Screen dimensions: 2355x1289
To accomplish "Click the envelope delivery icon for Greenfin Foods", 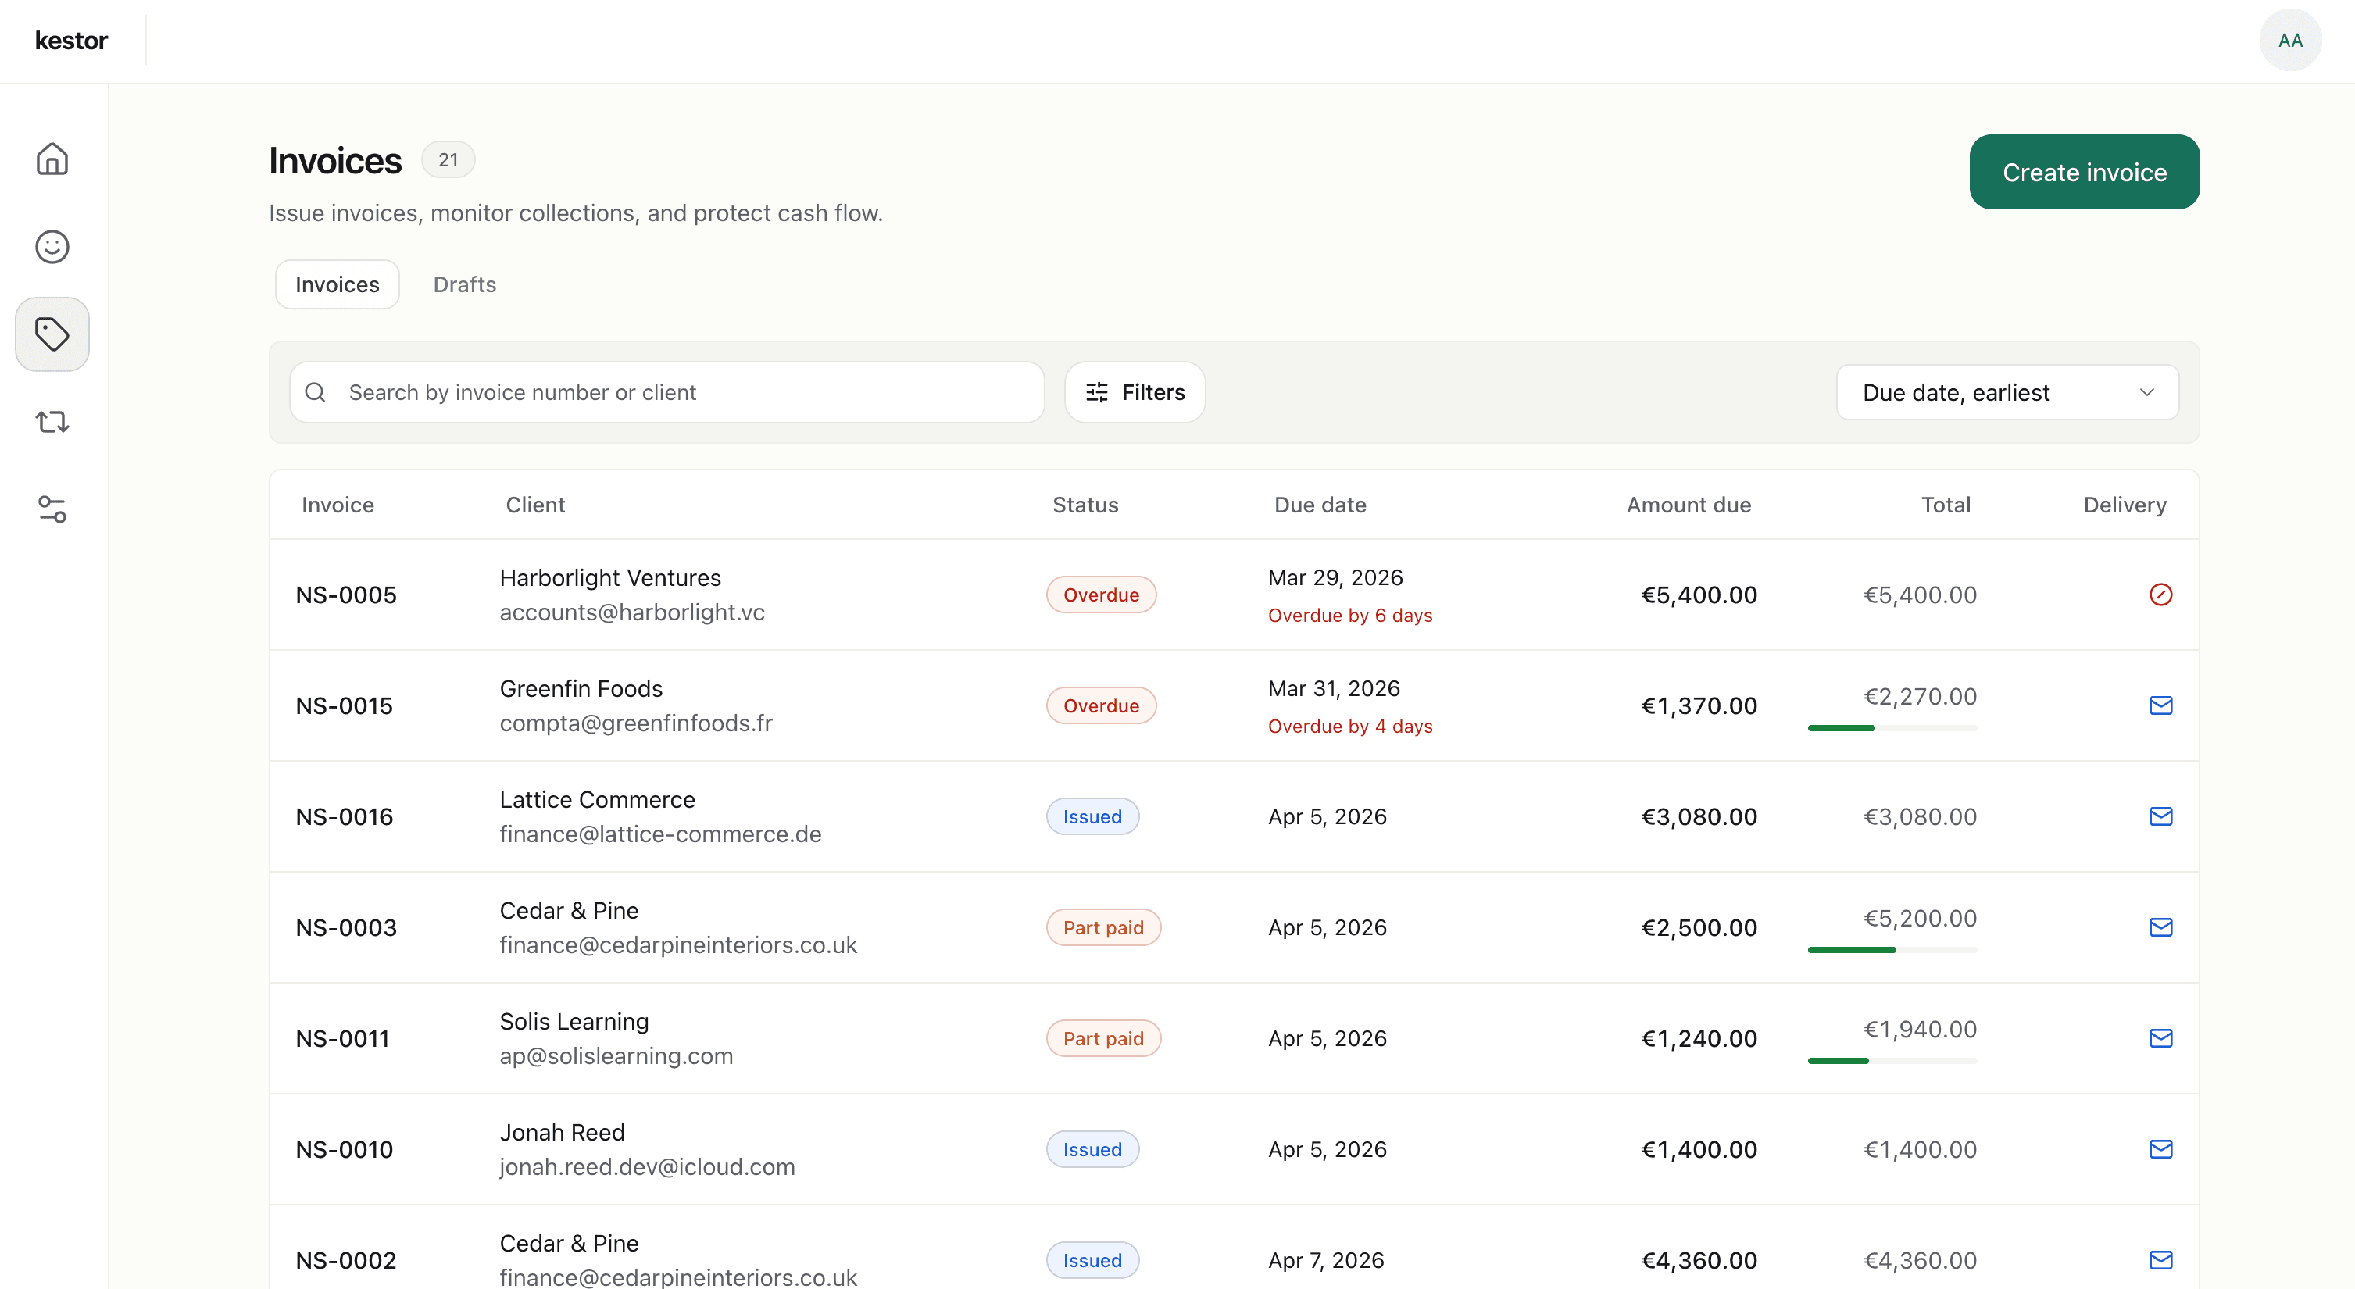I will tap(2161, 705).
